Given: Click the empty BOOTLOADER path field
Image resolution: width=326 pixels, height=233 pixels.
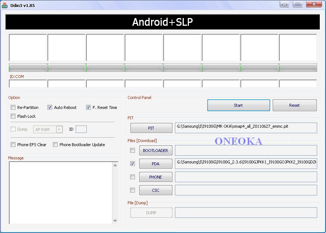Looking at the screenshot, I should (246, 150).
